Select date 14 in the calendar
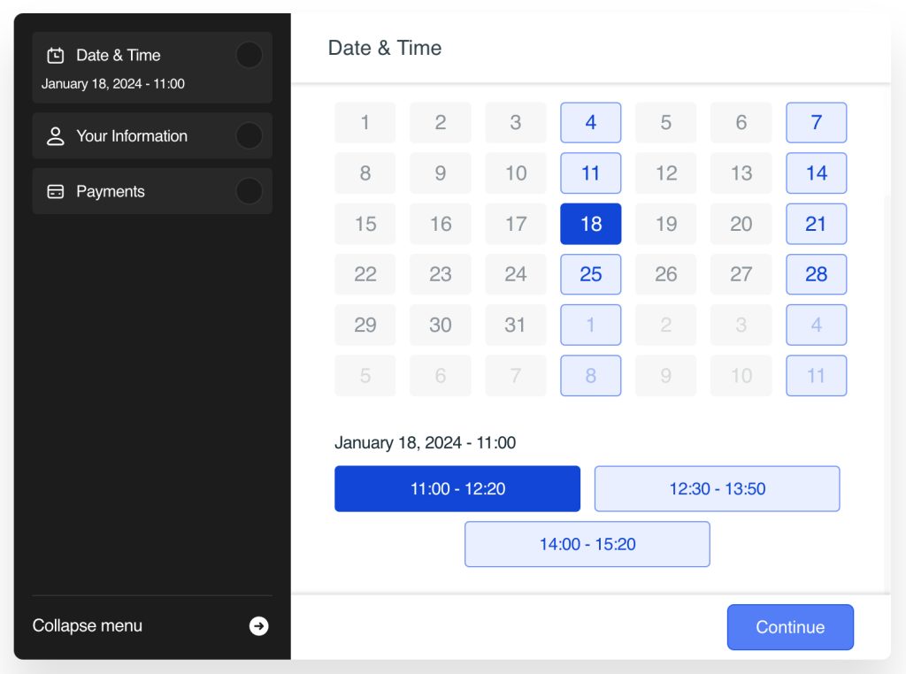906x674 pixels. [817, 173]
